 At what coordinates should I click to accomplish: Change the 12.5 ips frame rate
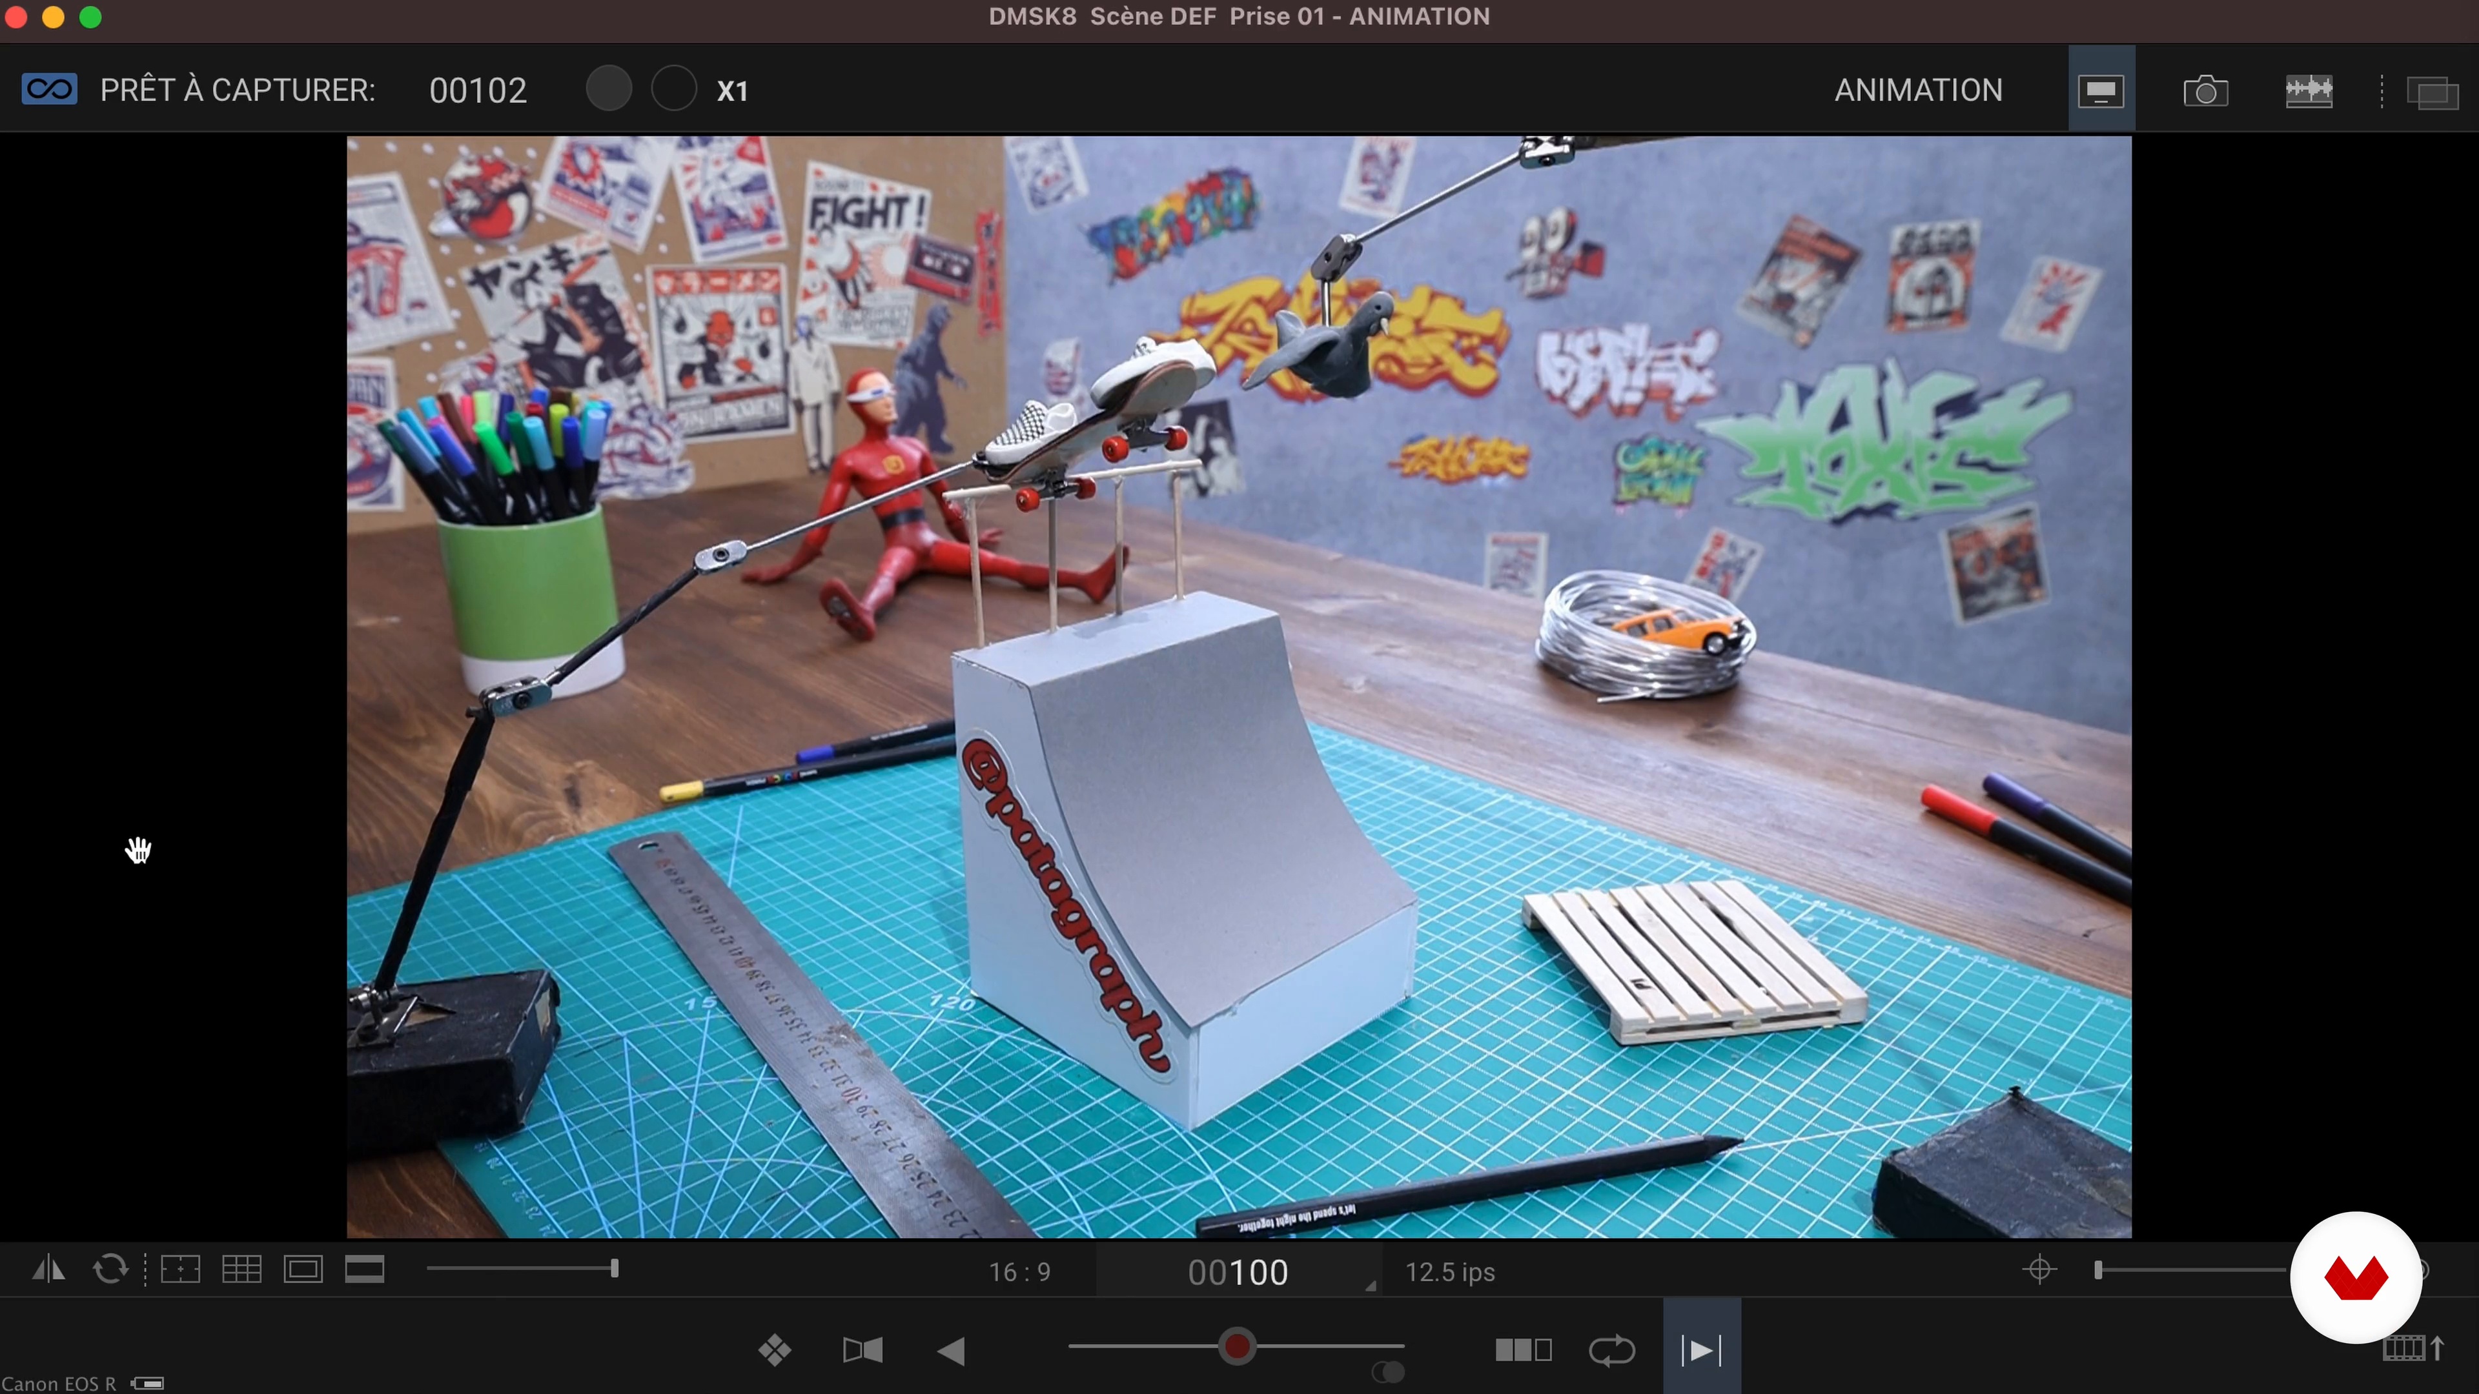click(x=1449, y=1273)
